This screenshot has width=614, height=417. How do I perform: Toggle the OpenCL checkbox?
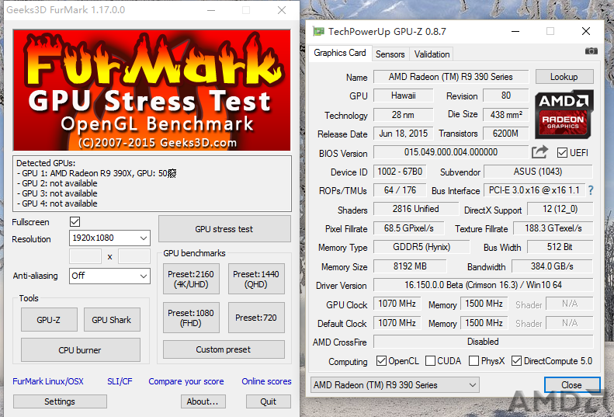coord(381,360)
